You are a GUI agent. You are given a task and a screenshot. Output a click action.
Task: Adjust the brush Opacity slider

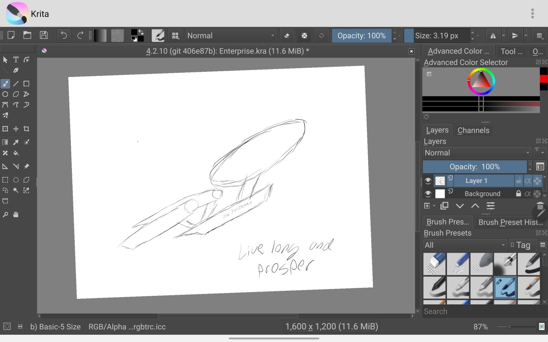pos(361,36)
